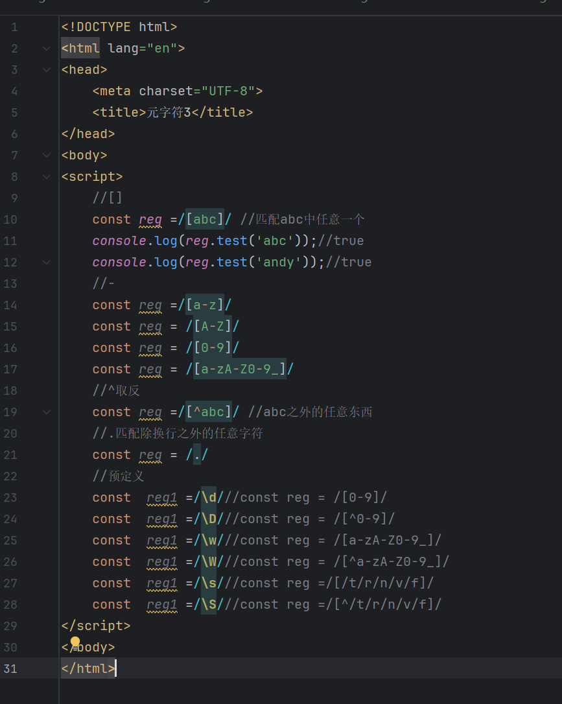Click the lang="en" attribute
The width and height of the screenshot is (562, 704).
click(x=143, y=48)
